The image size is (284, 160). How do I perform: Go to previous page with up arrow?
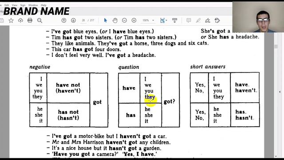64,20
